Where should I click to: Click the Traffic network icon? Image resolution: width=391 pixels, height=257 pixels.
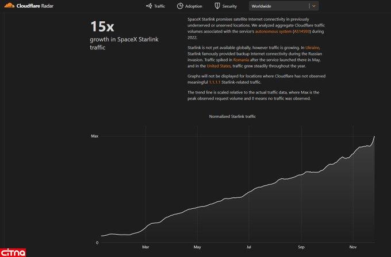(149, 6)
